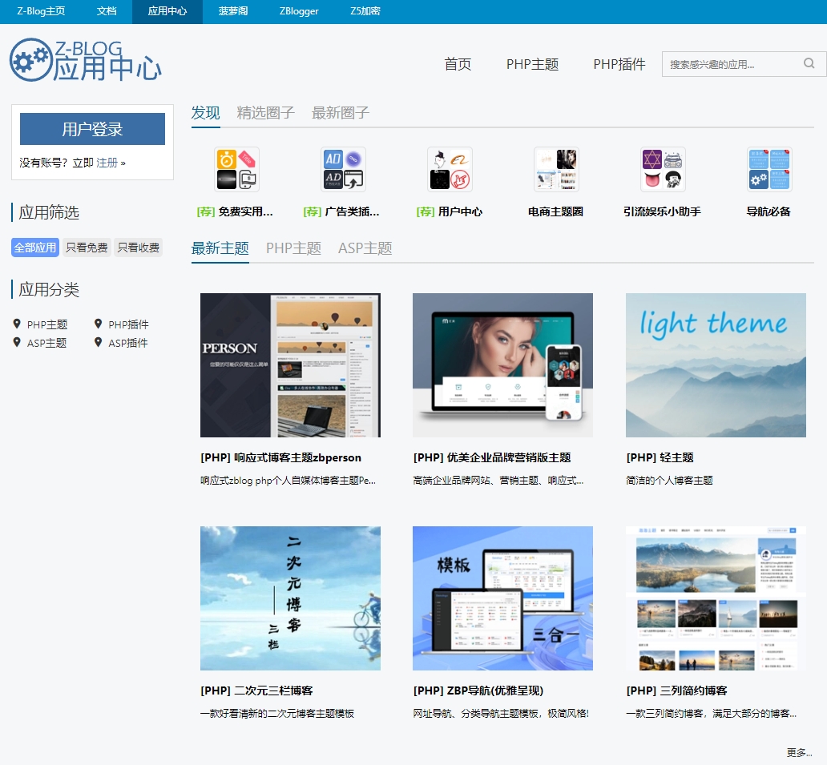Click the 注册 link
This screenshot has width=827, height=765.
point(107,163)
